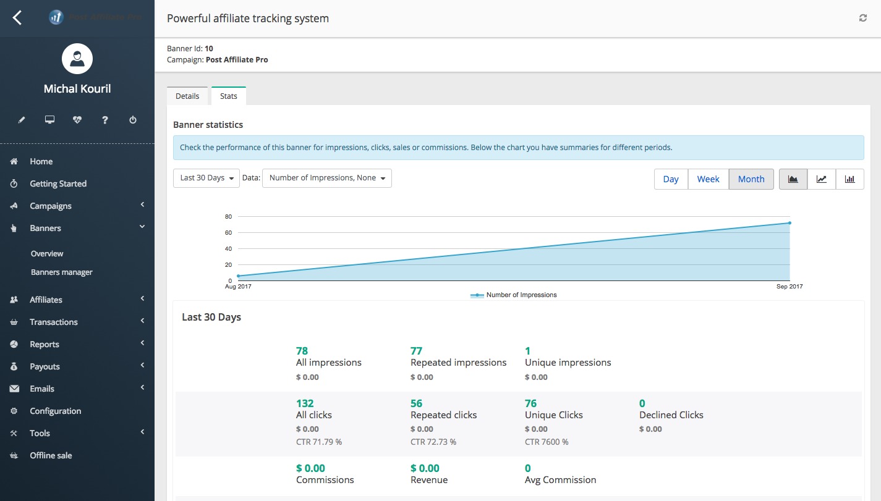
Task: Open help via the question mark icon
Action: coord(105,120)
